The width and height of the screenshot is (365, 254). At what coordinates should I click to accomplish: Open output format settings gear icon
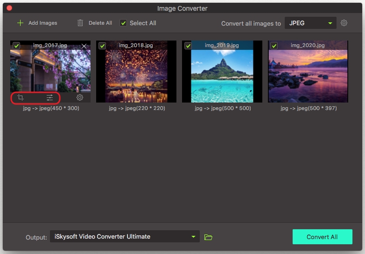[x=344, y=23]
